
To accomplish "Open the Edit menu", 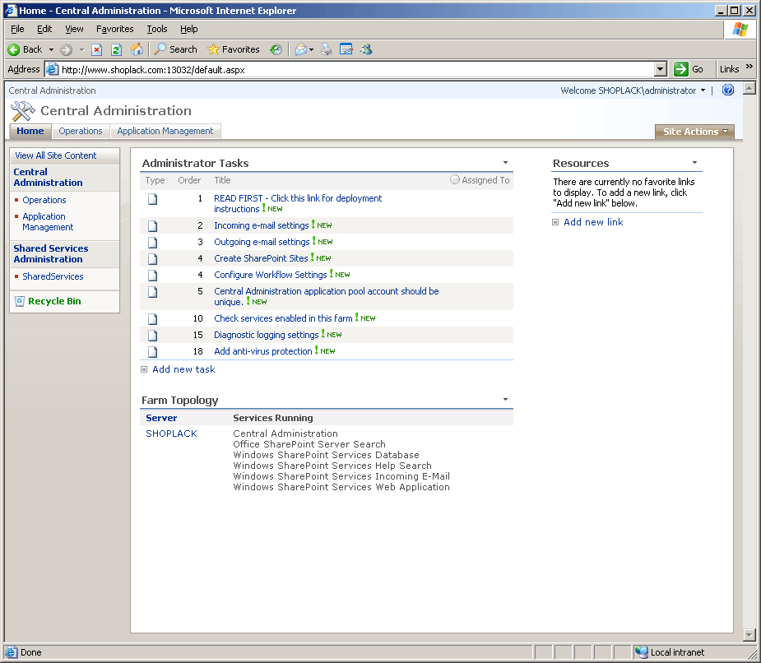I will click(44, 29).
